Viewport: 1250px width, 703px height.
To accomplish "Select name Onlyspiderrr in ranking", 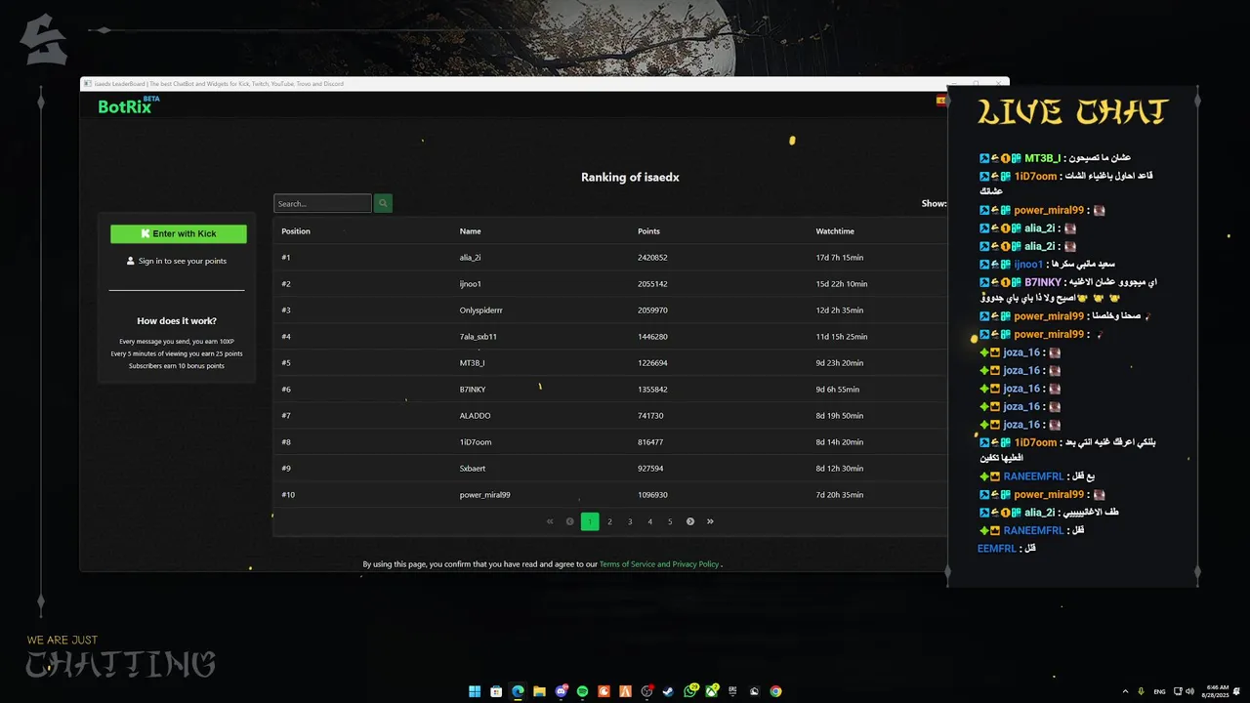I will click(x=481, y=310).
